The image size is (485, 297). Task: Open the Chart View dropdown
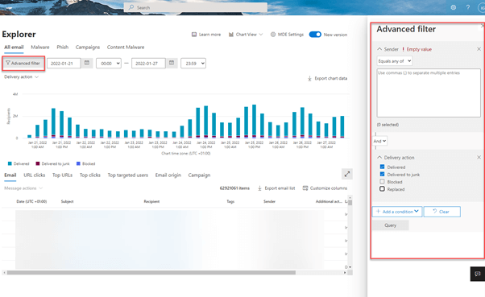click(246, 35)
